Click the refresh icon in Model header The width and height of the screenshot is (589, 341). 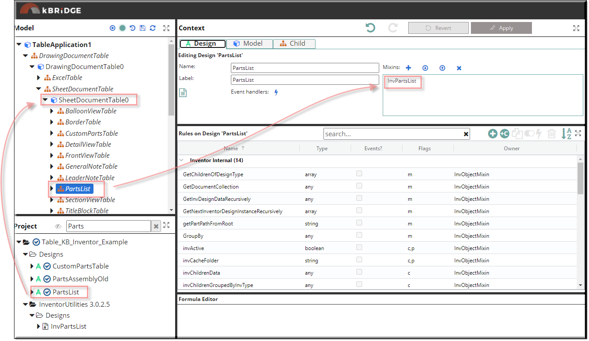(x=153, y=28)
